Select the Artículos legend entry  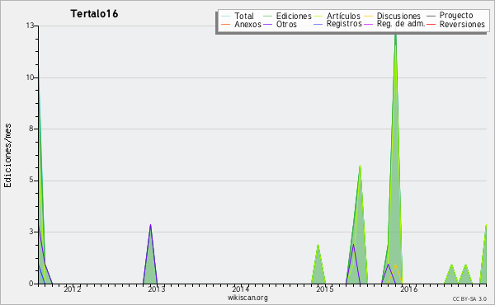(337, 16)
